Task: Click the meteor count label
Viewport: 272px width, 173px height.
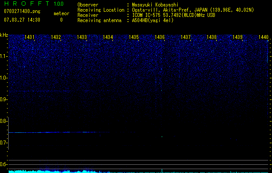Action: coord(61,13)
